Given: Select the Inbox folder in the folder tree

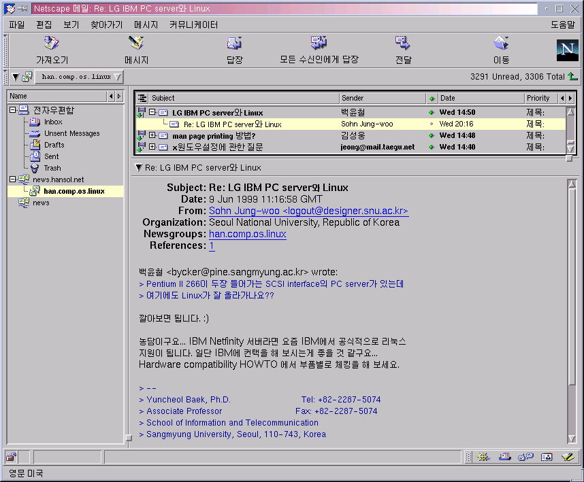Looking at the screenshot, I should point(53,122).
